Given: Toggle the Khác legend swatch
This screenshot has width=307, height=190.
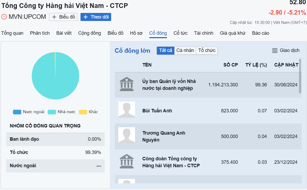Looking at the screenshot, I should point(83,112).
